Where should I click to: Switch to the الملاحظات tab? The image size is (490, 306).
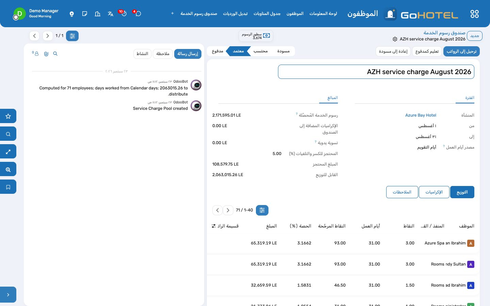(402, 192)
